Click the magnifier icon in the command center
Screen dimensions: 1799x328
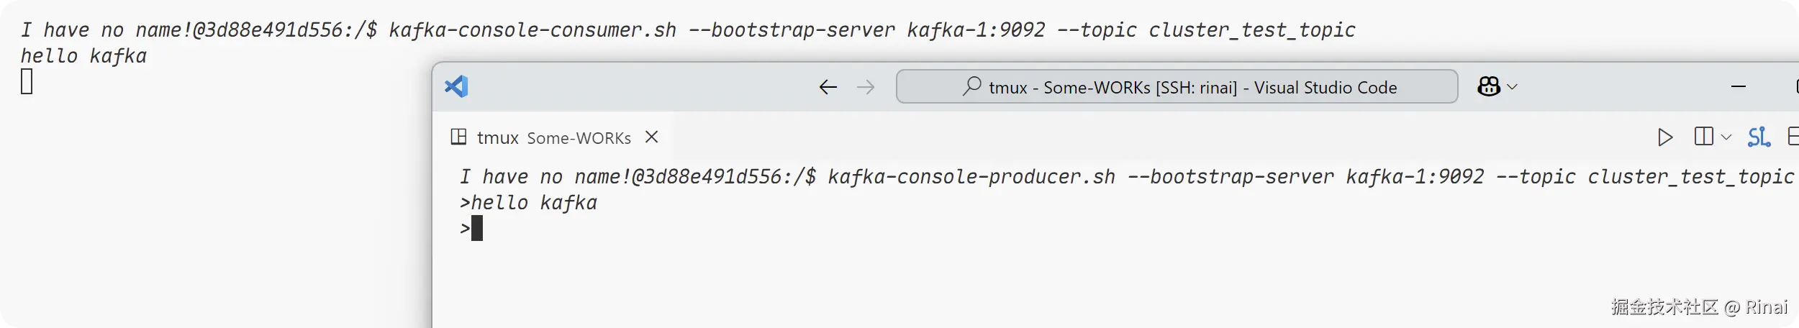pos(972,86)
